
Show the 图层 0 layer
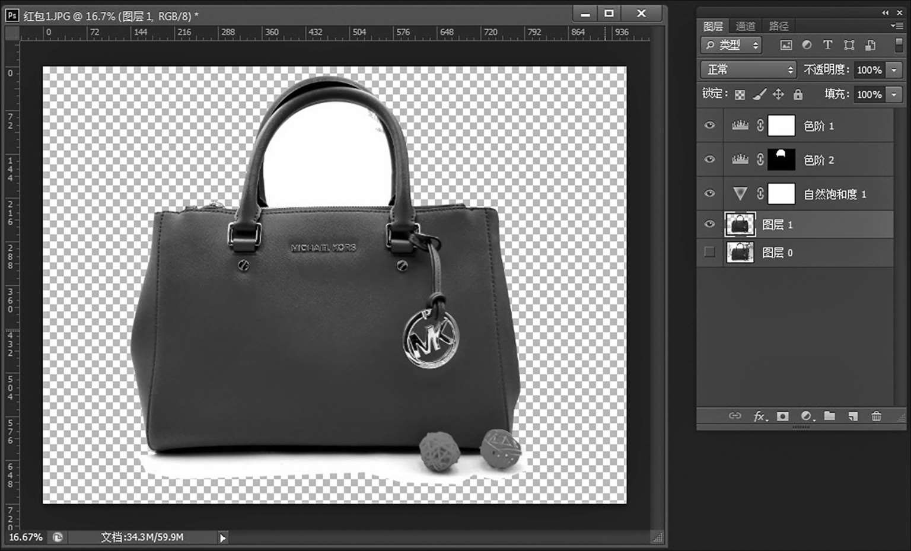click(x=709, y=252)
